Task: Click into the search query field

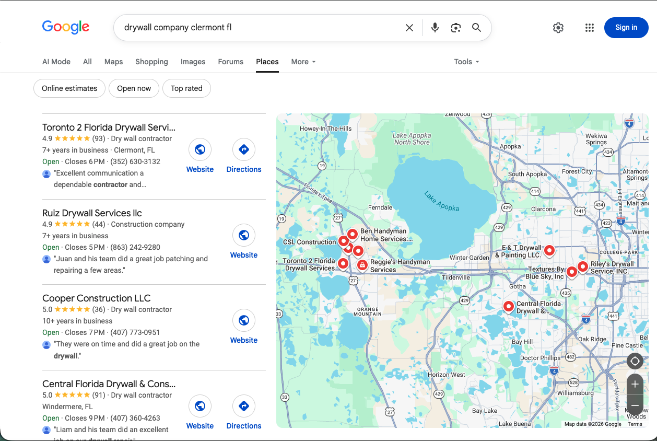Action: tap(261, 28)
